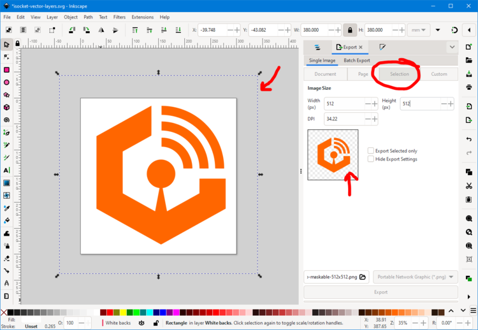Choose Custom export area

[439, 74]
